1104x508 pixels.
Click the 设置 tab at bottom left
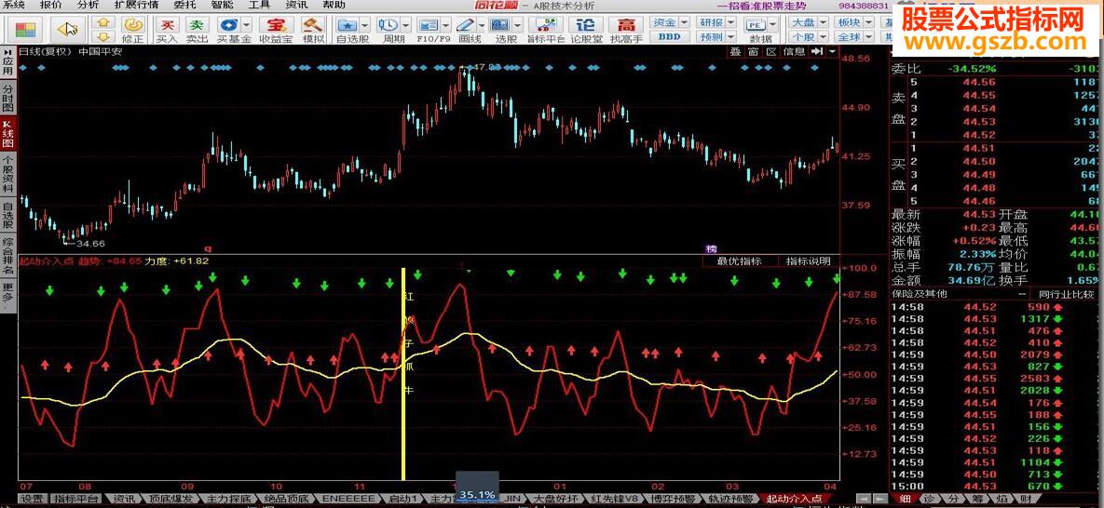coord(32,499)
